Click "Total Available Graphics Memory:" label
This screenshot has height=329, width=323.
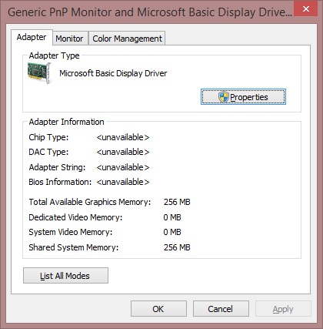pyautogui.click(x=90, y=202)
